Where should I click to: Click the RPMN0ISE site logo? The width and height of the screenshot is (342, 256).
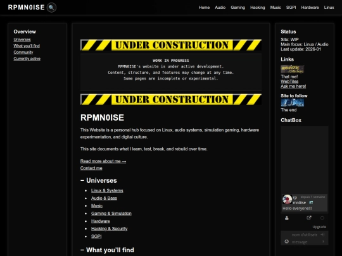(x=27, y=8)
